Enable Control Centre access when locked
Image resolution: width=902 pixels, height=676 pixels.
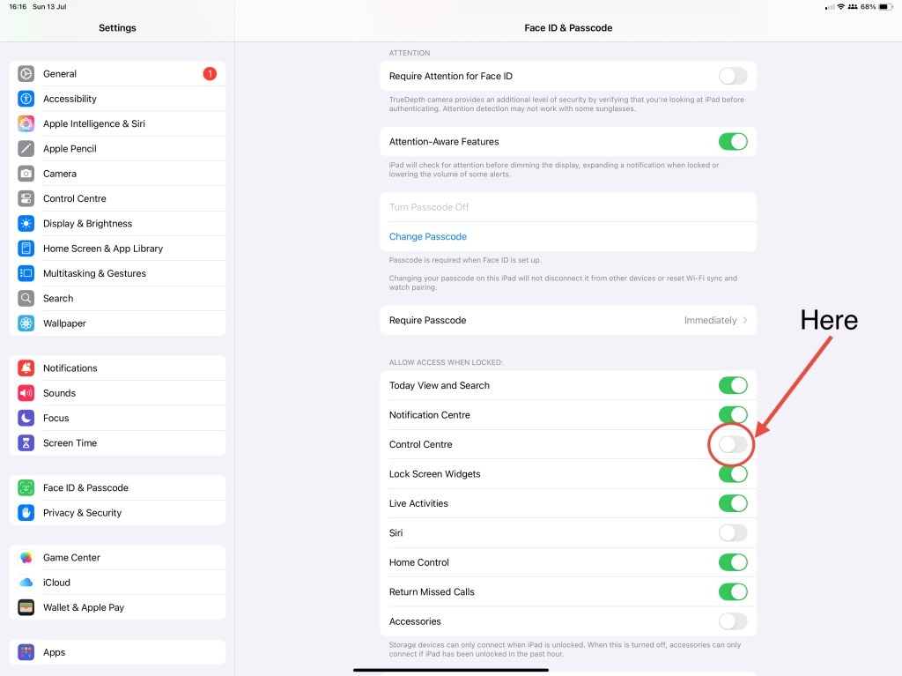point(733,445)
